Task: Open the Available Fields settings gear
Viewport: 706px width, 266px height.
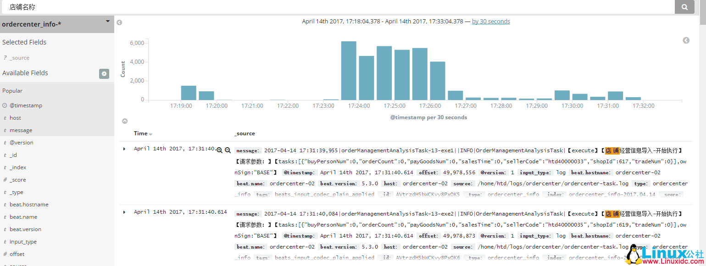Action: [x=104, y=73]
